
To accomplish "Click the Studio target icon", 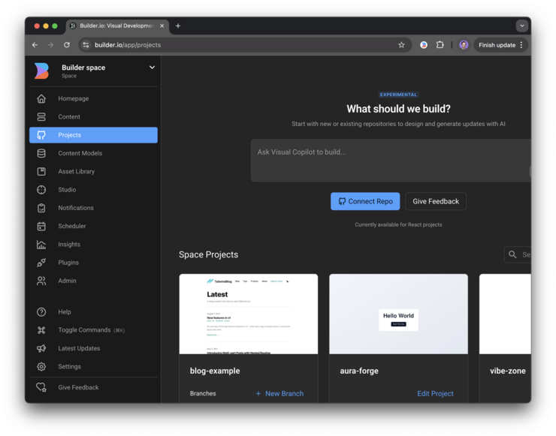I will (x=41, y=190).
